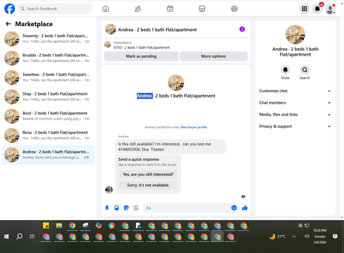344x253 pixels.
Task: Open the Friends tab
Action: coord(138,9)
